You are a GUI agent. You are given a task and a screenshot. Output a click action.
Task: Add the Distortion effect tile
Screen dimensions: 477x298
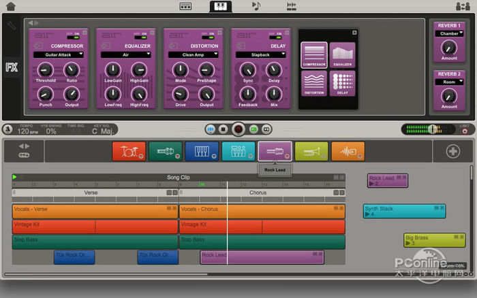pyautogui.click(x=314, y=84)
